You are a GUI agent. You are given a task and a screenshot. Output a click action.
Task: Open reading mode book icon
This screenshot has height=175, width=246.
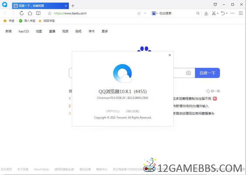(38, 13)
